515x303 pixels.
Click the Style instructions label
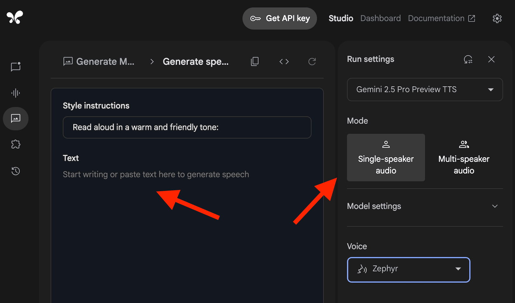click(96, 106)
